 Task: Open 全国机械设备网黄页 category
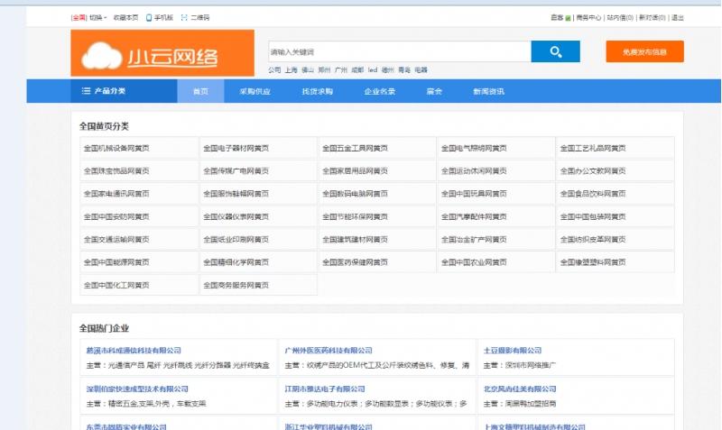pyautogui.click(x=116, y=148)
